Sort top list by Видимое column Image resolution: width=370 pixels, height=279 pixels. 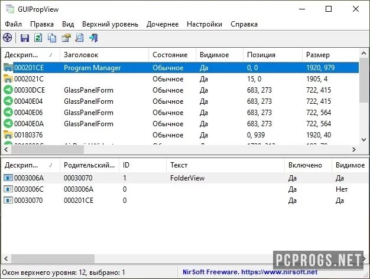[x=219, y=55]
